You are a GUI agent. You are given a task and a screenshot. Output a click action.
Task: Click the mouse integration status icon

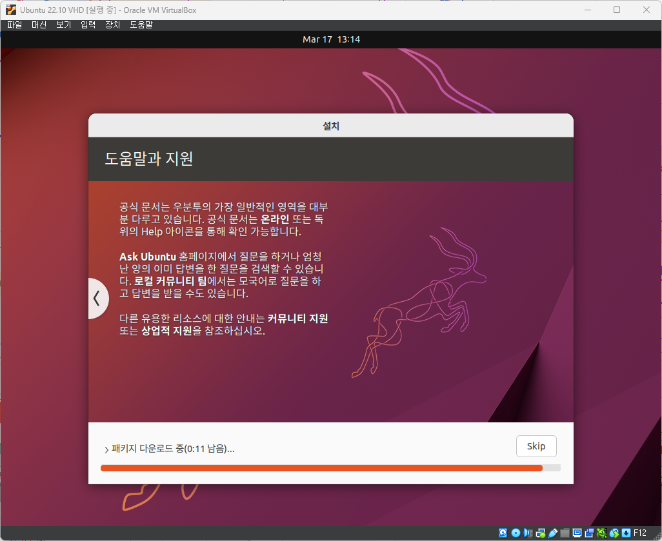(x=614, y=533)
